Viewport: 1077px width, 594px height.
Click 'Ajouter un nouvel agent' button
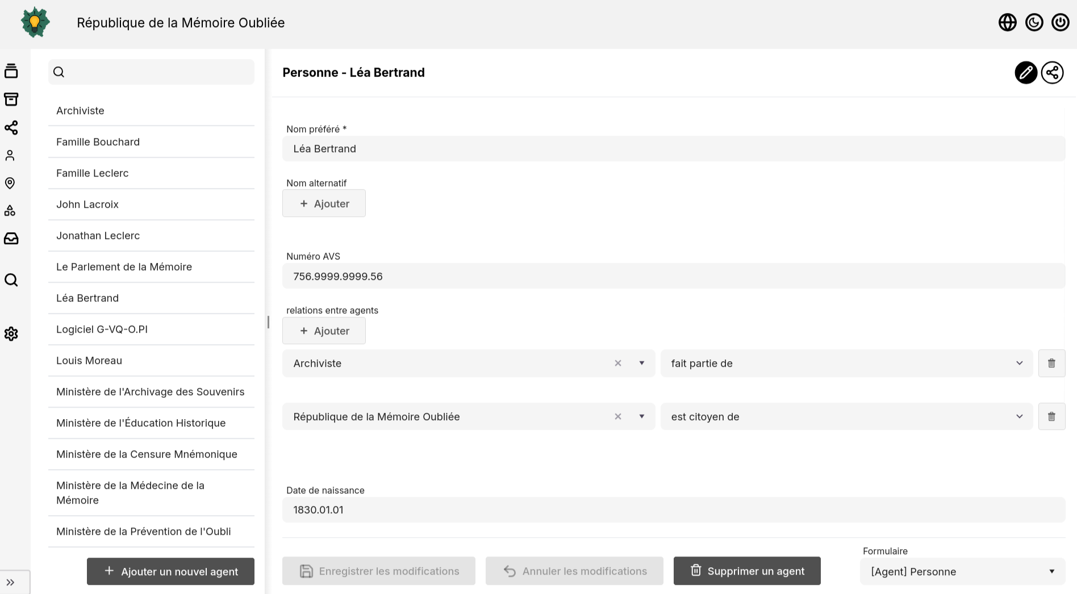pos(170,571)
